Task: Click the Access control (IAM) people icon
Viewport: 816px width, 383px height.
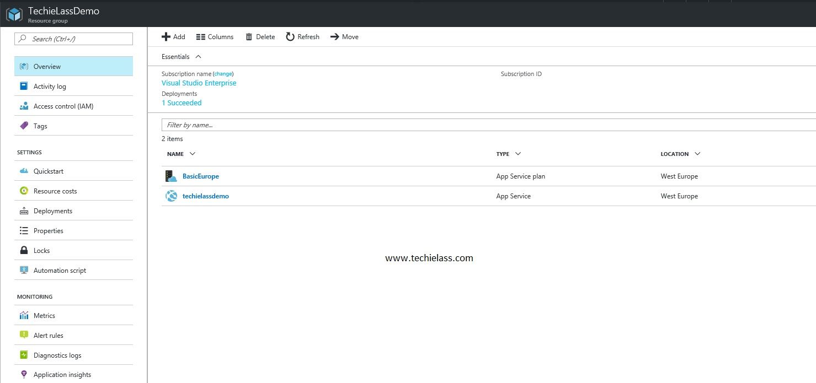Action: point(24,106)
